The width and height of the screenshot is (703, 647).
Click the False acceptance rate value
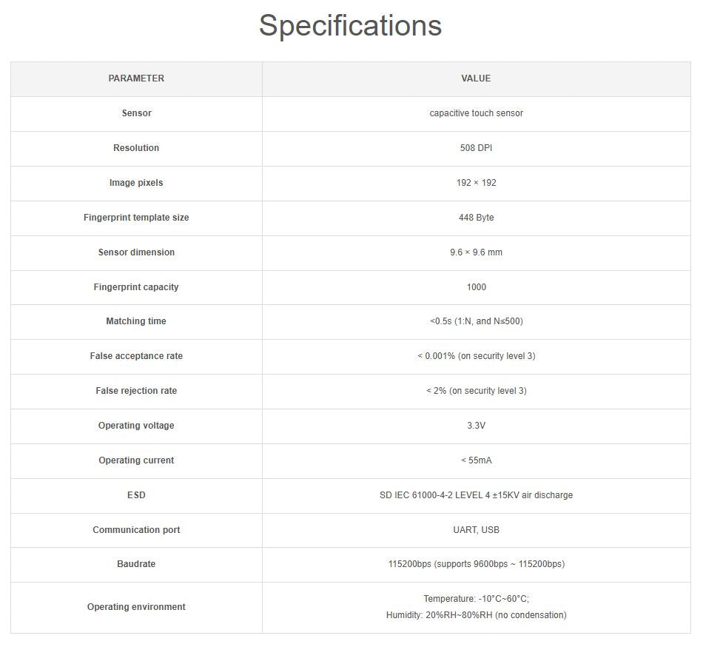(x=476, y=356)
